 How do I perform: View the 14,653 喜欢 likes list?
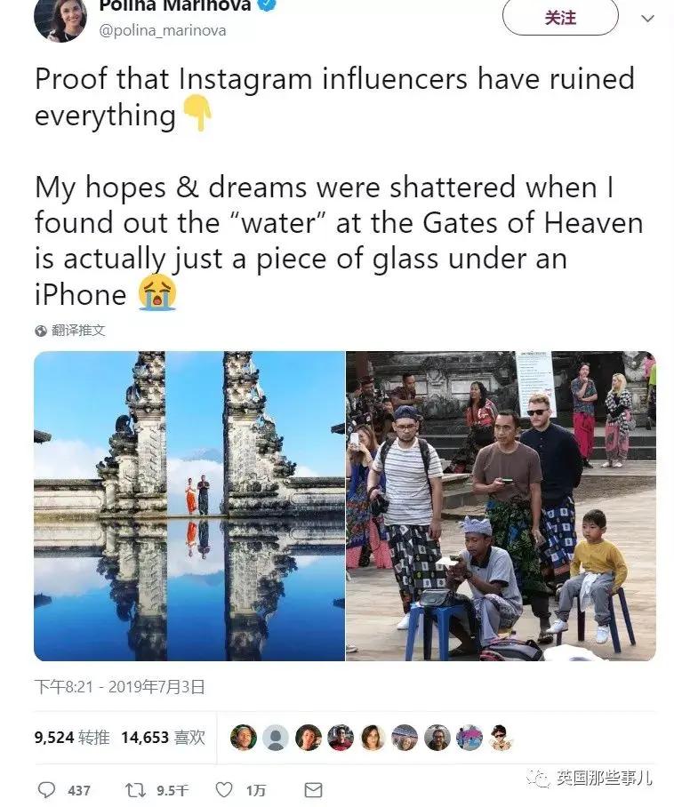(164, 738)
